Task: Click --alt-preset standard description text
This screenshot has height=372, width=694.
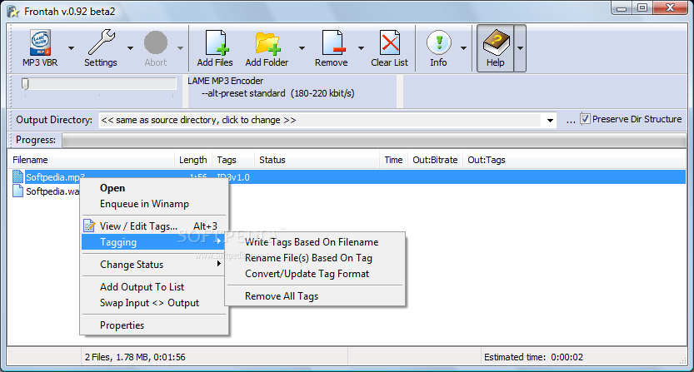Action: click(278, 93)
